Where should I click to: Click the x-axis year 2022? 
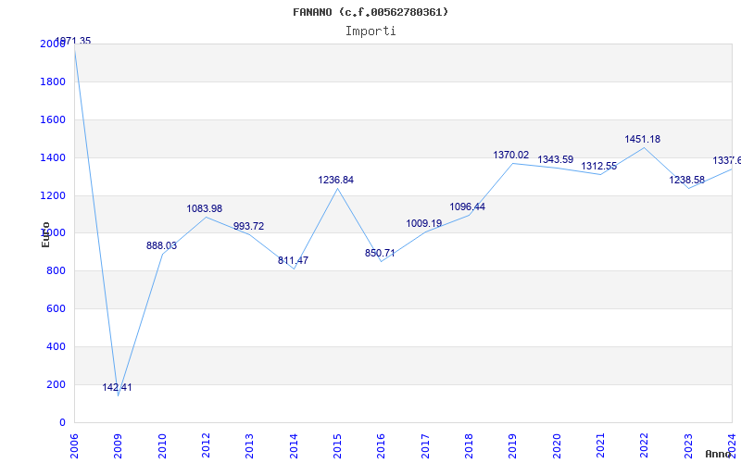644,446
